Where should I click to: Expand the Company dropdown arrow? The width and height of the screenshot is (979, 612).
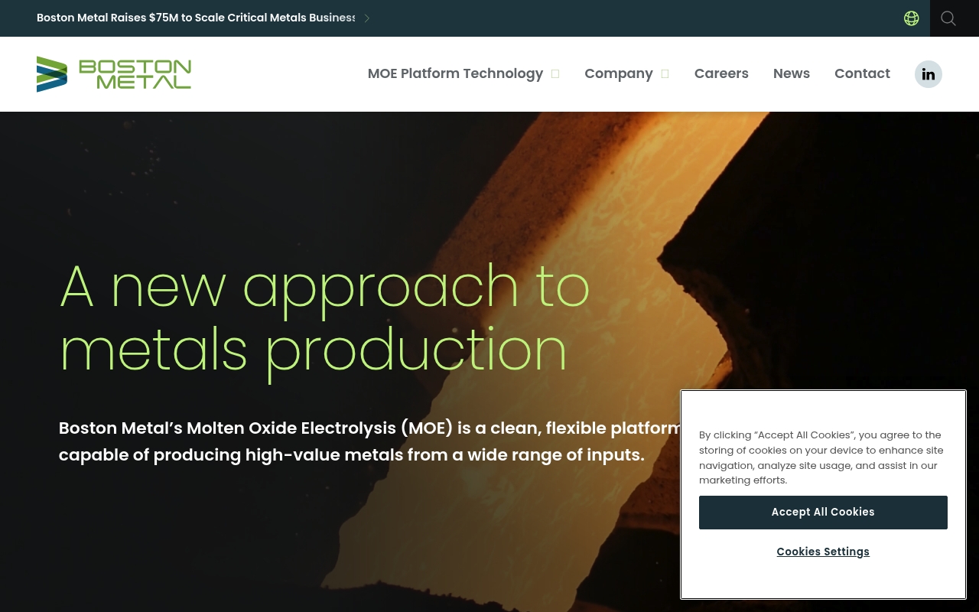[x=665, y=74]
